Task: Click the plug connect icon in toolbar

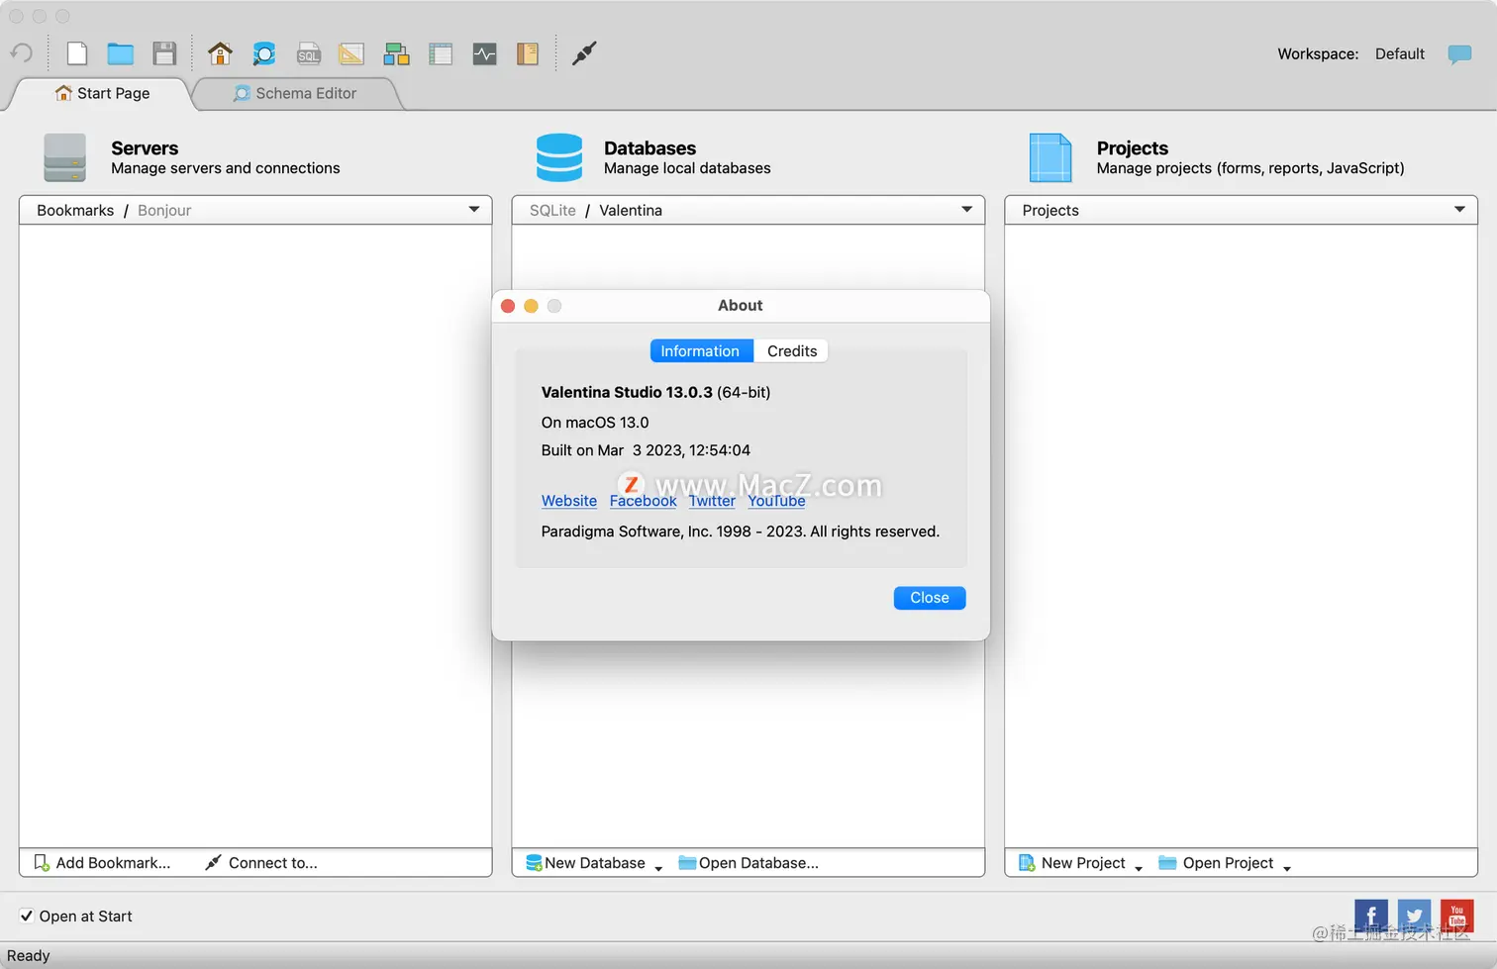Action: click(x=584, y=53)
